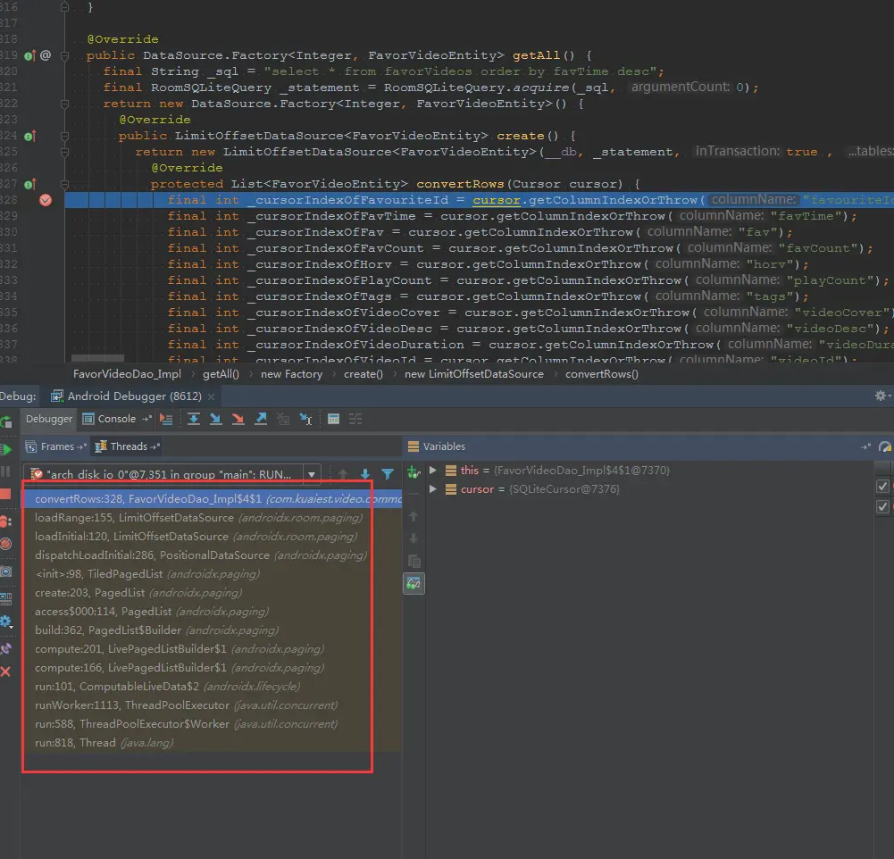Click the View Breakpoints icon
Image resolution: width=894 pixels, height=859 pixels.
pyautogui.click(x=5, y=521)
